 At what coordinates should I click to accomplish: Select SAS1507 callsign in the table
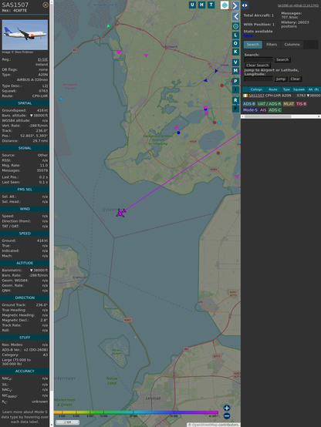pos(256,96)
